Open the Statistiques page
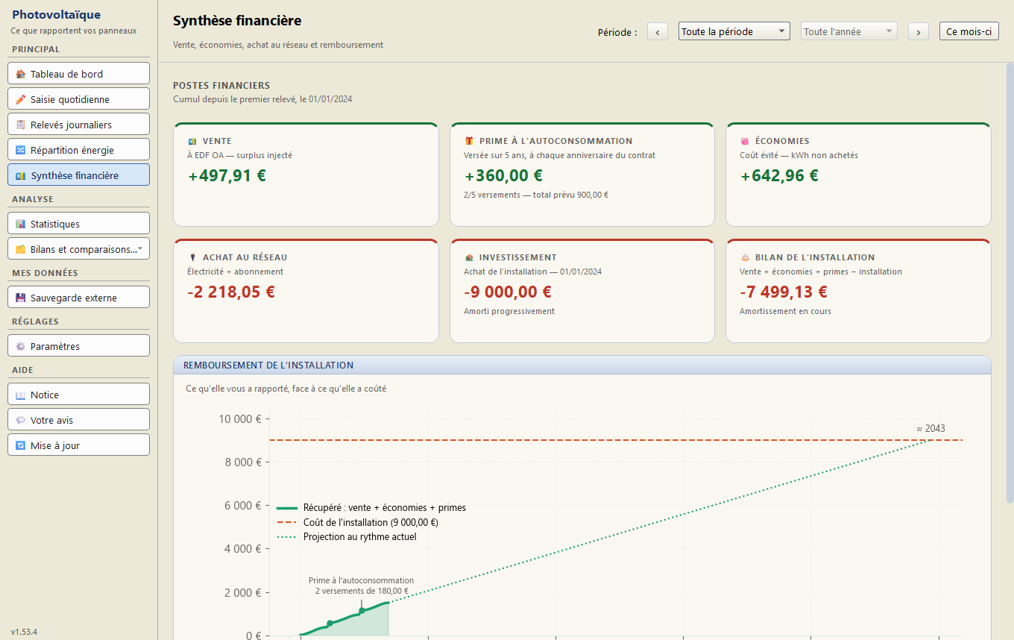Screen dimensions: 1014x640 (79, 224)
